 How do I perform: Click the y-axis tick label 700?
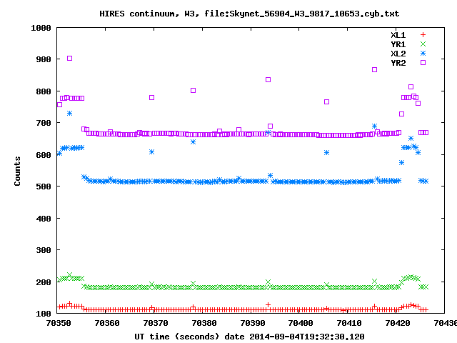pos(44,123)
